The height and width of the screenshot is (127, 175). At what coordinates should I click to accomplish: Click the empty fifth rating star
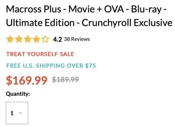[45, 39]
